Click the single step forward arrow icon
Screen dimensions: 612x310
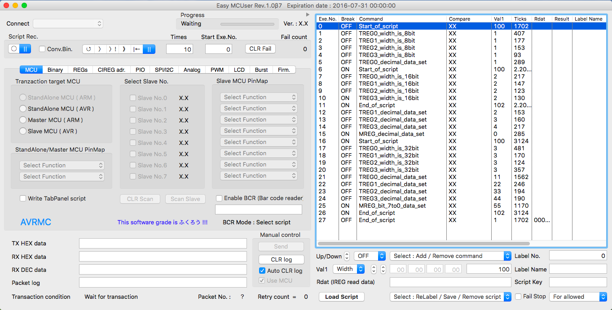coord(100,49)
